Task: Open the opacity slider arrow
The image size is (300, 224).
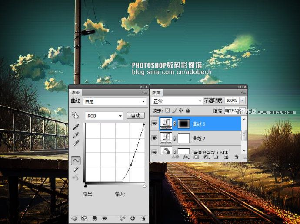Action: (242, 101)
